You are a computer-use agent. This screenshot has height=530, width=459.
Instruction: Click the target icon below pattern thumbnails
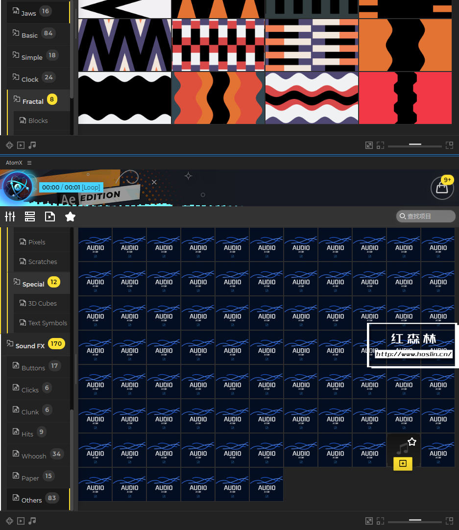pyautogui.click(x=9, y=145)
